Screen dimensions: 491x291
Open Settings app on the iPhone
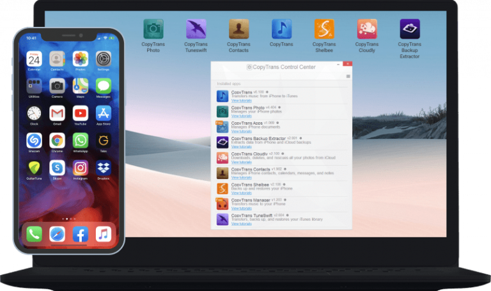pos(104,59)
